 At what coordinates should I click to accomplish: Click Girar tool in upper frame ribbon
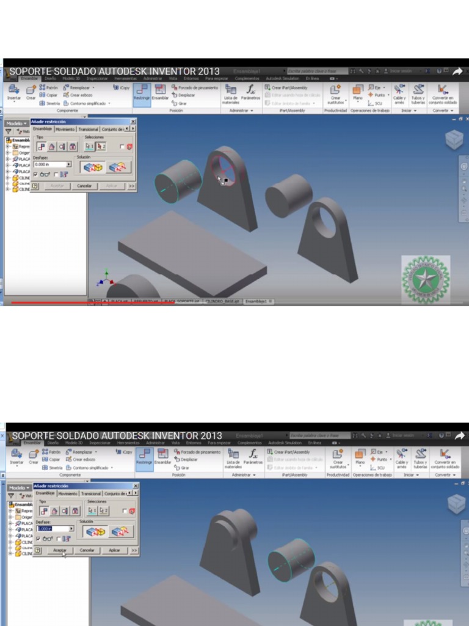(x=179, y=103)
